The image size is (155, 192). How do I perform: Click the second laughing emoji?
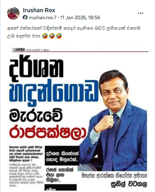click(52, 36)
